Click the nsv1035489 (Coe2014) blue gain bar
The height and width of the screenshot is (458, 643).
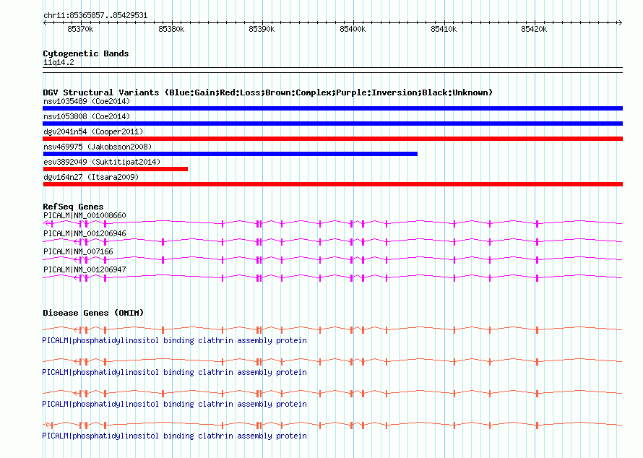coord(332,108)
